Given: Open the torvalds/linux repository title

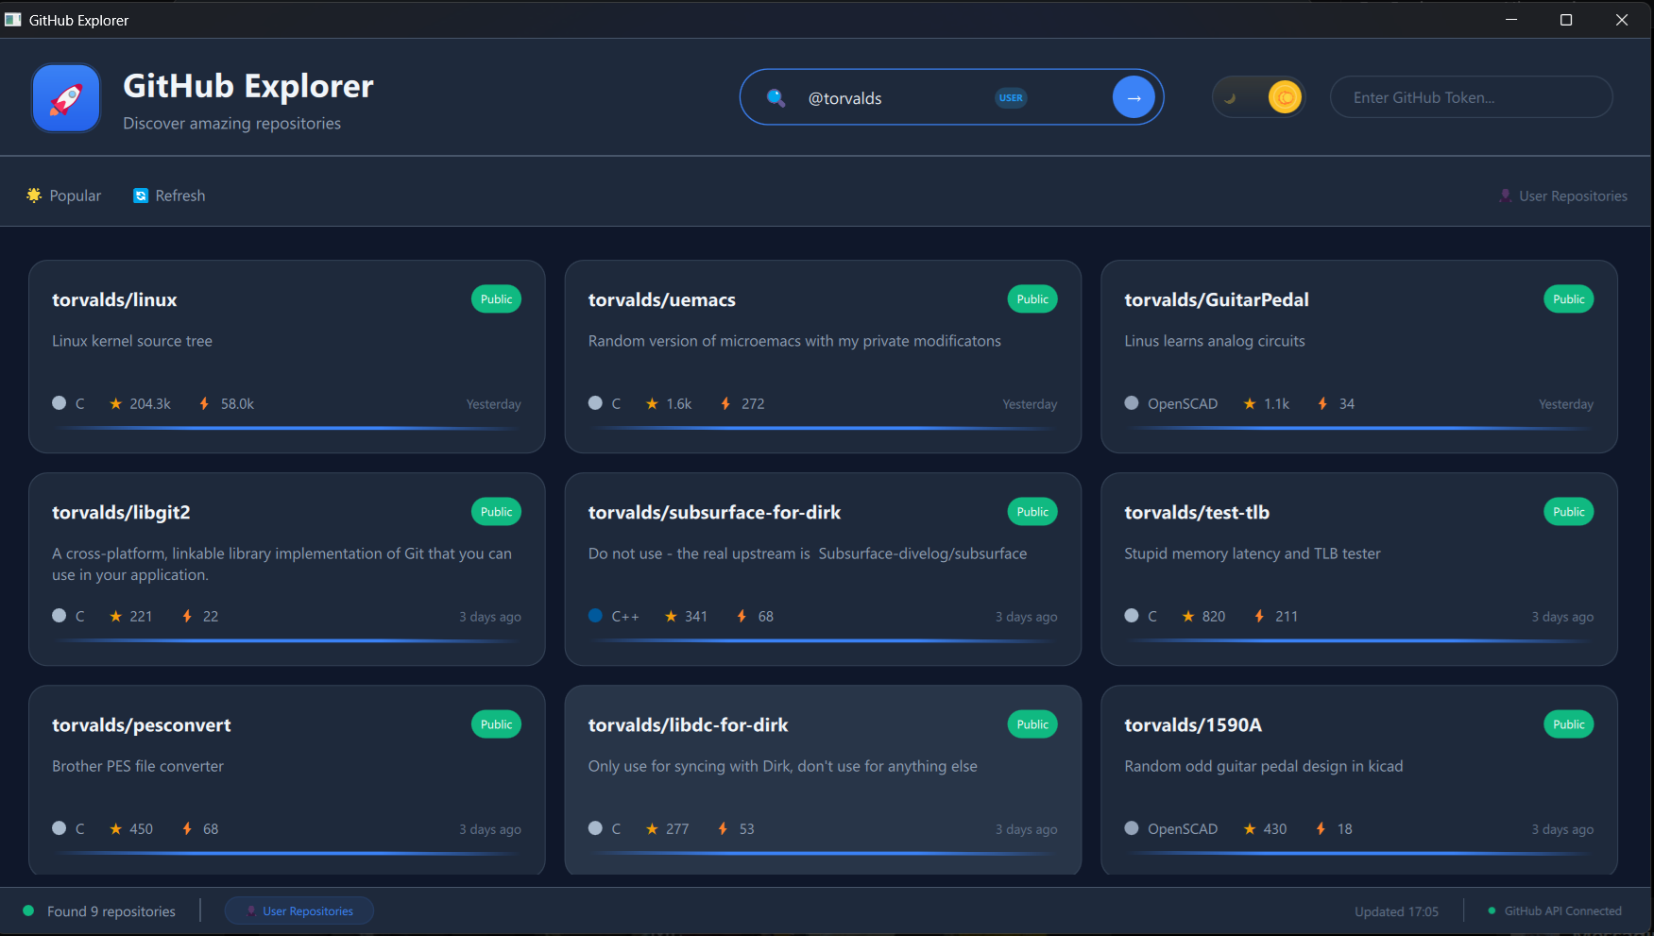Looking at the screenshot, I should coord(114,299).
